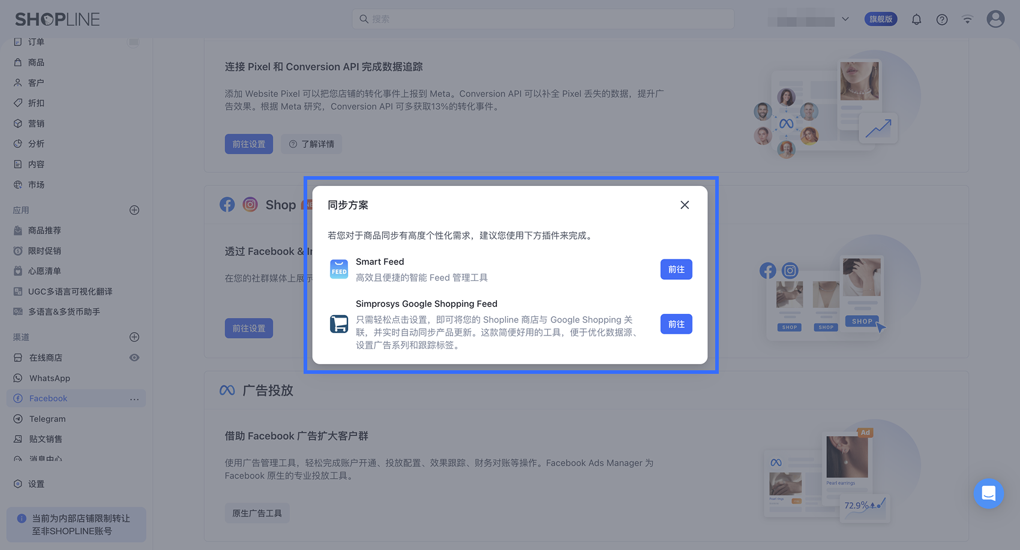Add an app with 应用 plus icon
This screenshot has width=1020, height=550.
click(134, 210)
